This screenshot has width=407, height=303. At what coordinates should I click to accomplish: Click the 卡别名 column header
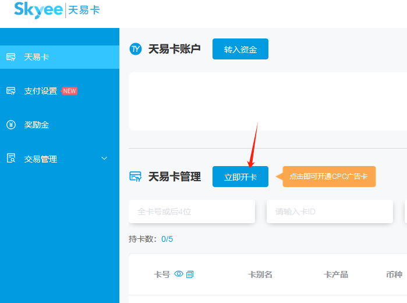pos(260,274)
